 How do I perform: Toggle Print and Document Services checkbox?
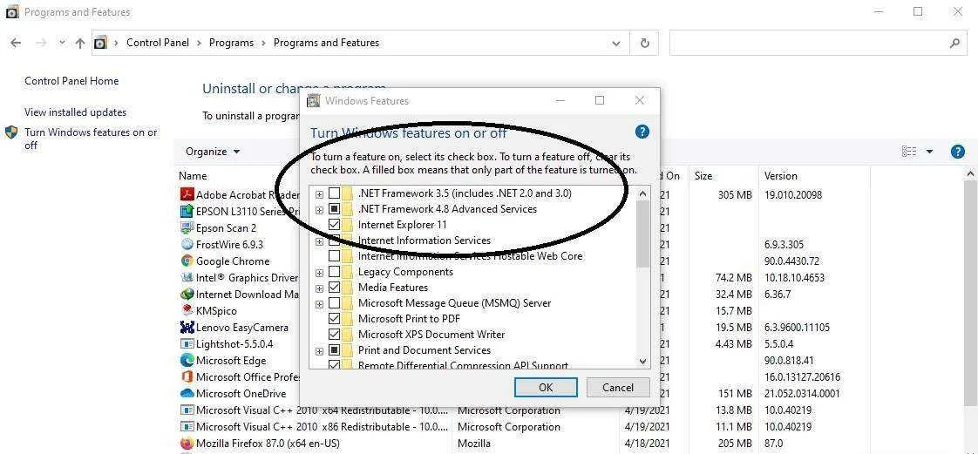coord(335,349)
